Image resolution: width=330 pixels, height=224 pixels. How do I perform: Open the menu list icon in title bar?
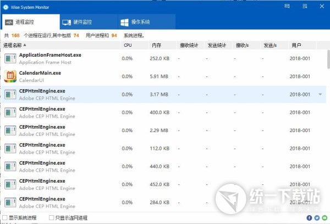[305, 6]
